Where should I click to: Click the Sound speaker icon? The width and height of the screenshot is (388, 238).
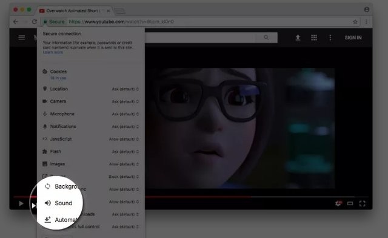(x=48, y=203)
